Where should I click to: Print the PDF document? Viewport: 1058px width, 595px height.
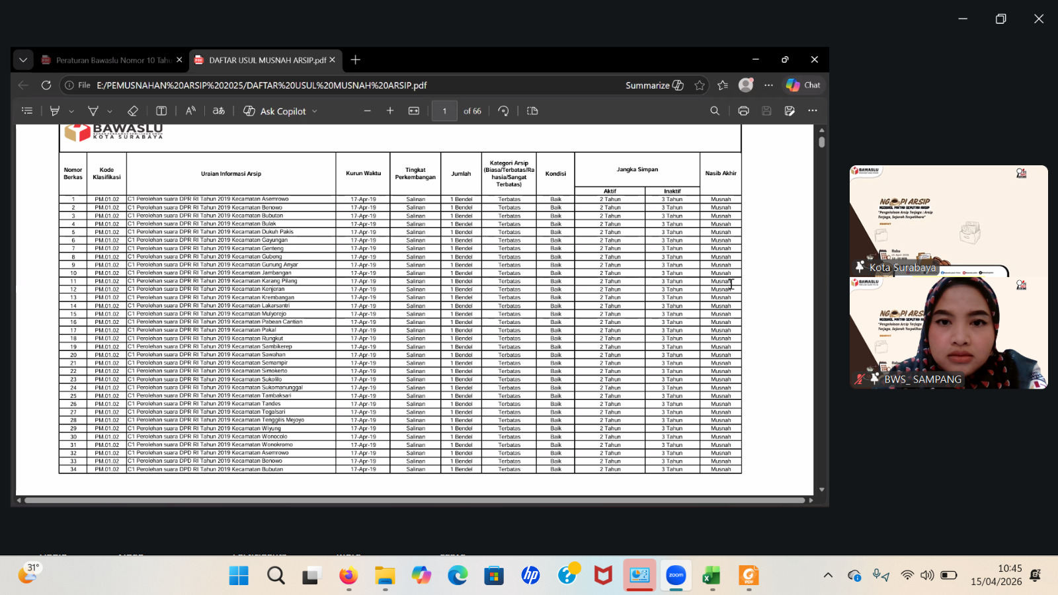(743, 111)
